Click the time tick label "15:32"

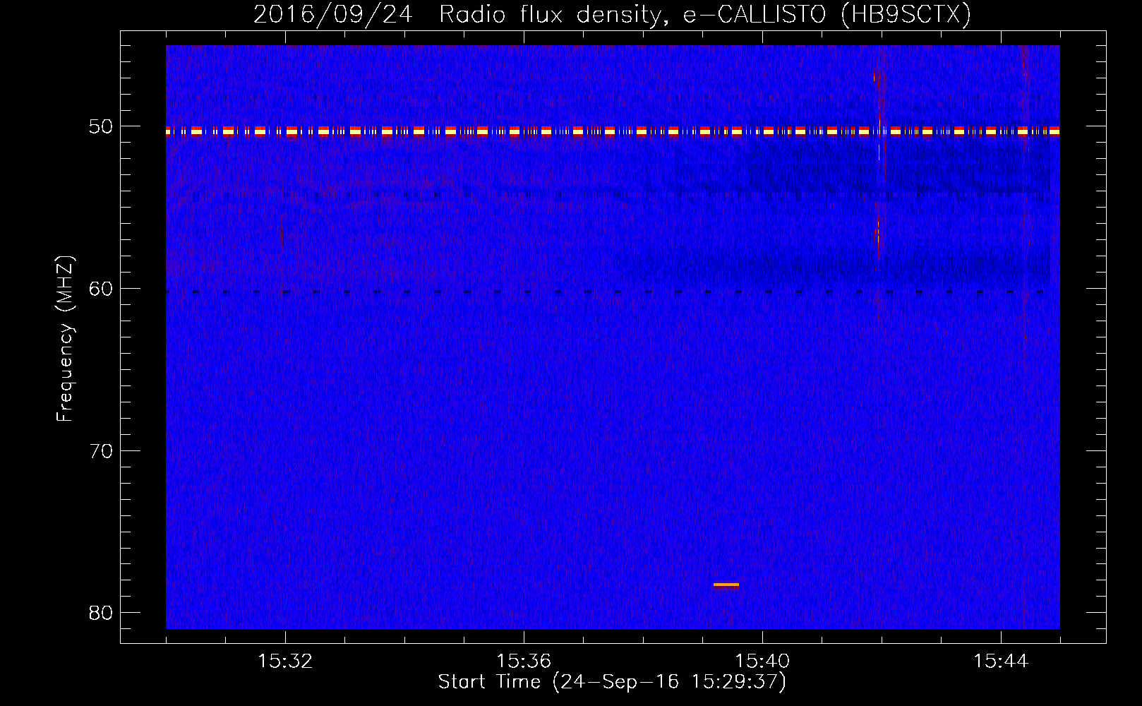coord(285,661)
